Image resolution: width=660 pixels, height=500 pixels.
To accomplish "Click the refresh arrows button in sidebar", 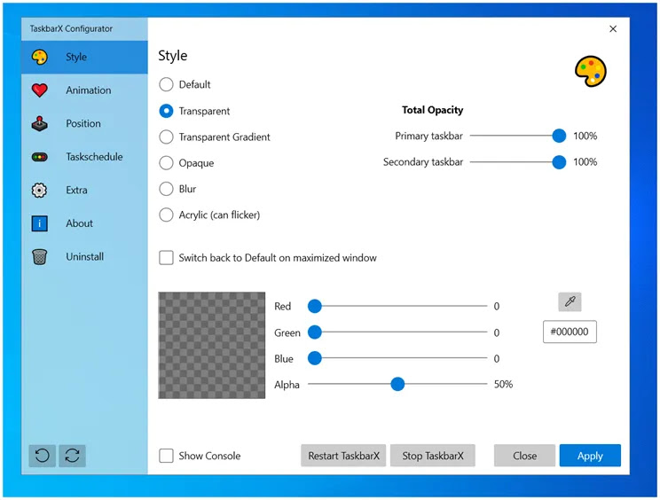I will click(73, 456).
